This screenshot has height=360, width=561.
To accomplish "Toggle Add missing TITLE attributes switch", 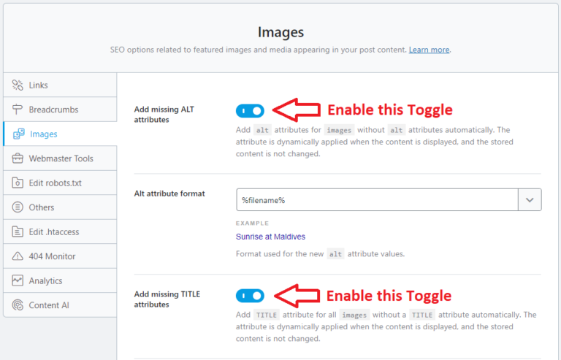I will click(x=250, y=296).
